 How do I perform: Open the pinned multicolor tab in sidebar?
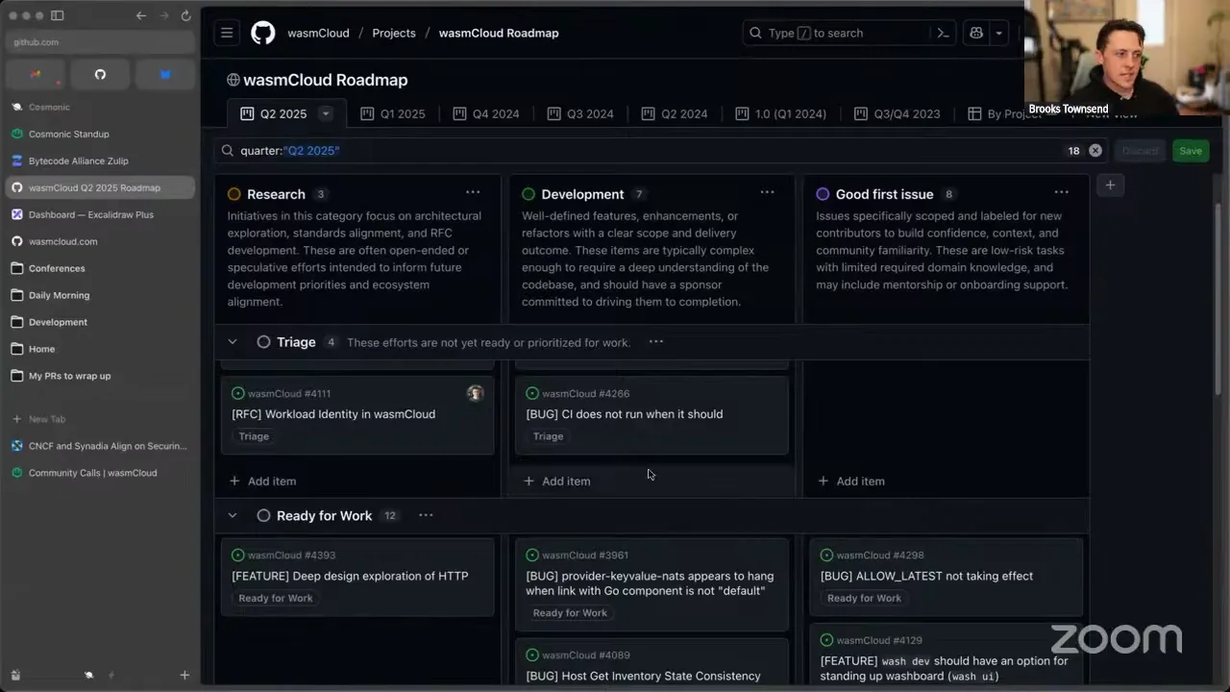36,74
